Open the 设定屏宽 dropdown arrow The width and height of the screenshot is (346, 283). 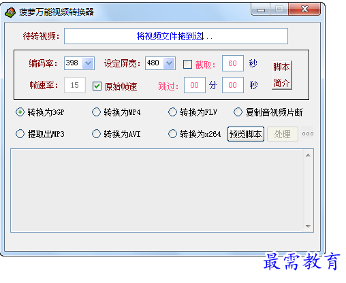(x=169, y=63)
